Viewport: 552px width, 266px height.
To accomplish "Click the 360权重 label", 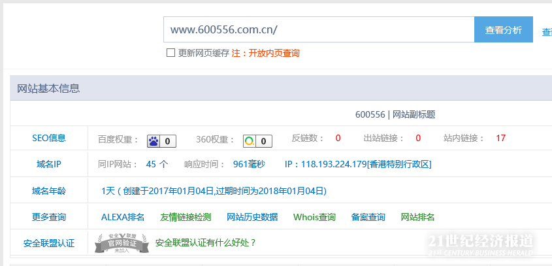I will tap(216, 139).
